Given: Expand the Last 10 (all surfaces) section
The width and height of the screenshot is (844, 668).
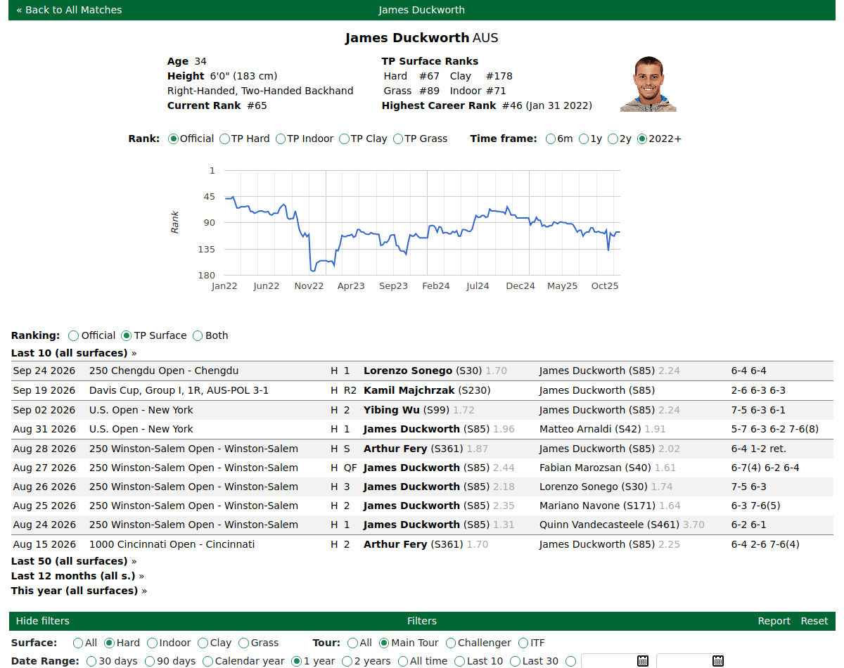Looking at the screenshot, I should click(74, 353).
